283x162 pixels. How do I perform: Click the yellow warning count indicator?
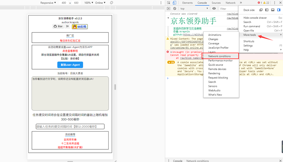click(266, 3)
